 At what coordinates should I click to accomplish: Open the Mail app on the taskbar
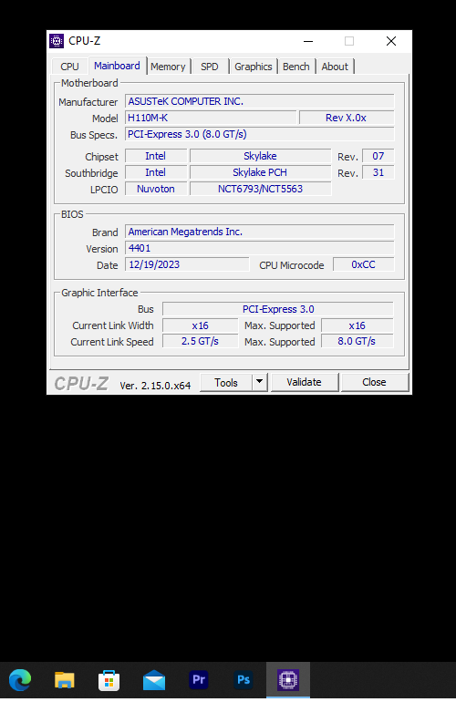(x=153, y=680)
